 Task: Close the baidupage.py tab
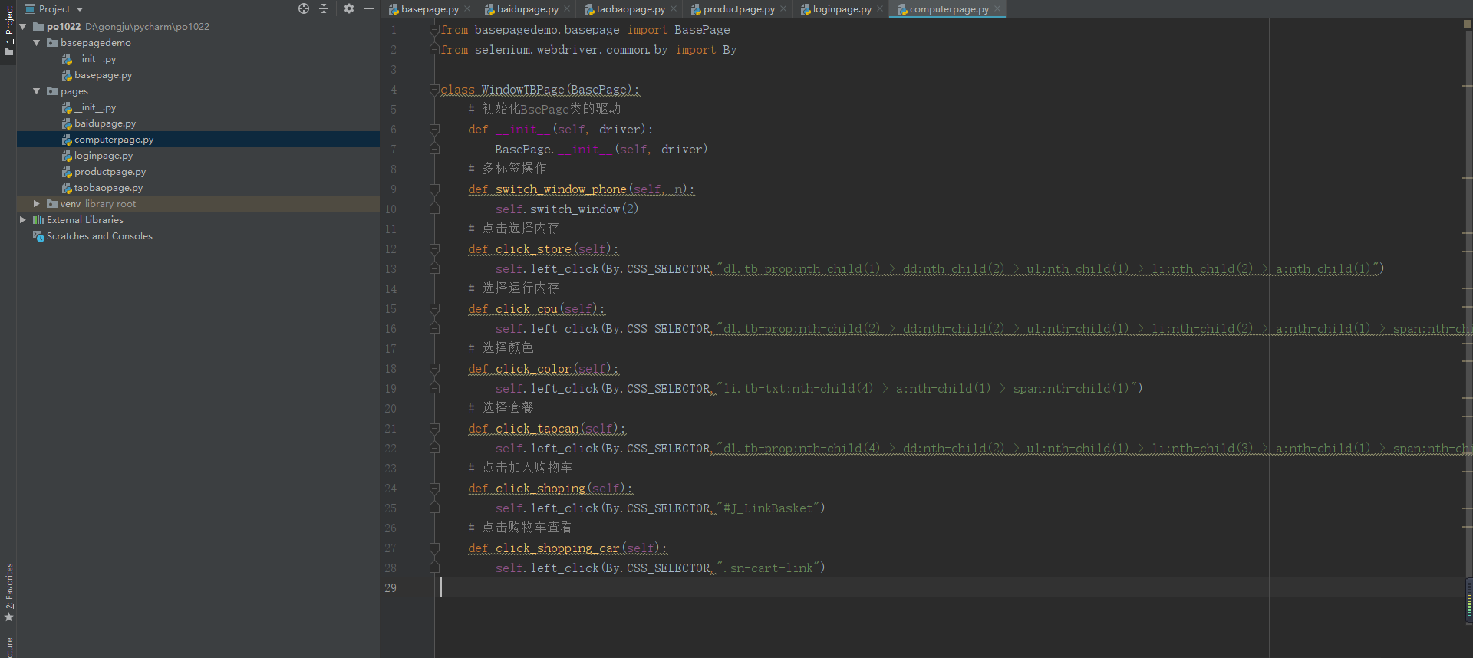pos(567,9)
